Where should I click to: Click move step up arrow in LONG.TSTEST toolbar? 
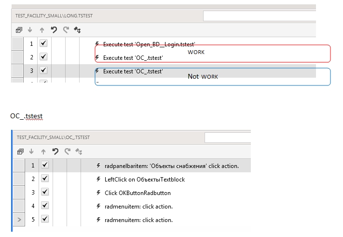42,30
